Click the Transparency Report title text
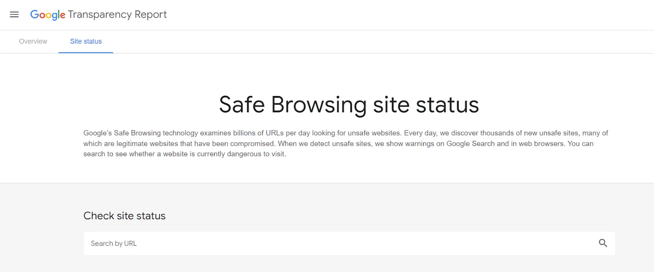 click(x=118, y=15)
